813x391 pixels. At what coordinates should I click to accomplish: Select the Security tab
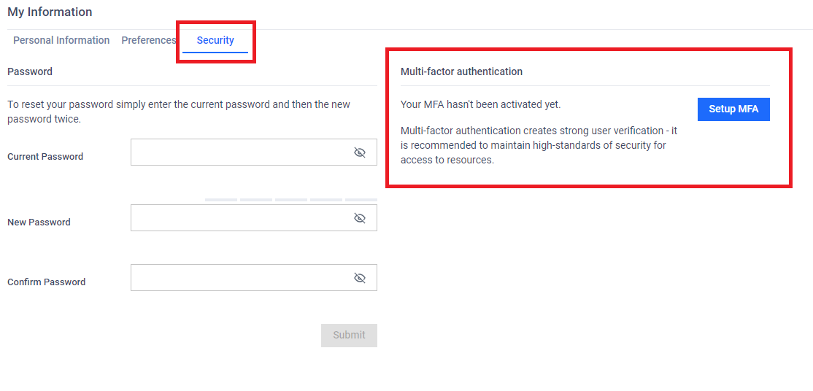(215, 40)
